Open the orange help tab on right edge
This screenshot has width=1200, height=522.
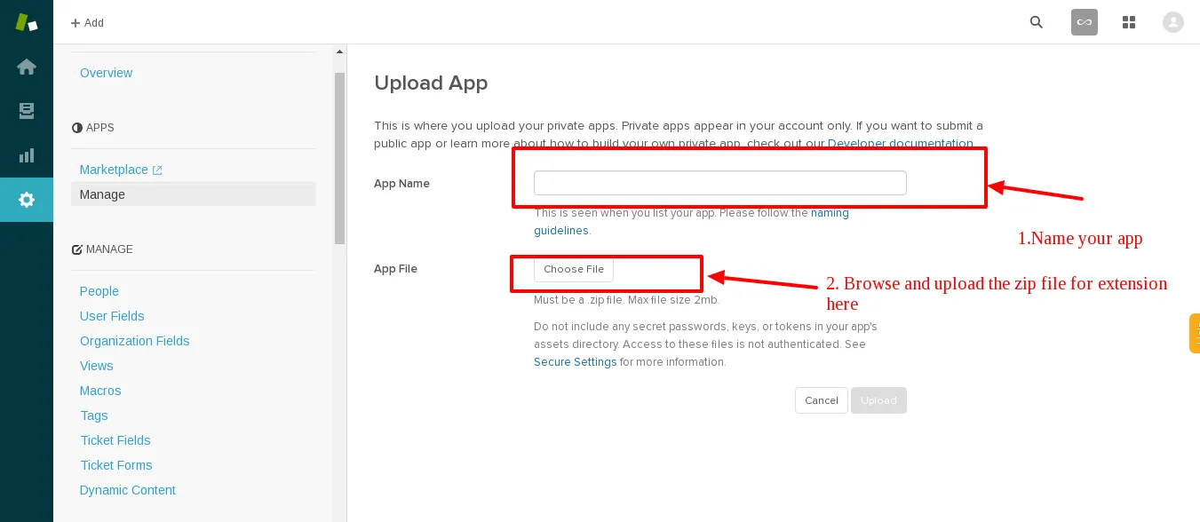1195,334
